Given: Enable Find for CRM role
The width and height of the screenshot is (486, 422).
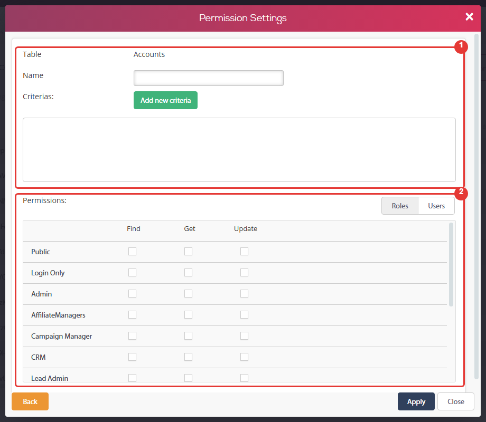Looking at the screenshot, I should 133,357.
